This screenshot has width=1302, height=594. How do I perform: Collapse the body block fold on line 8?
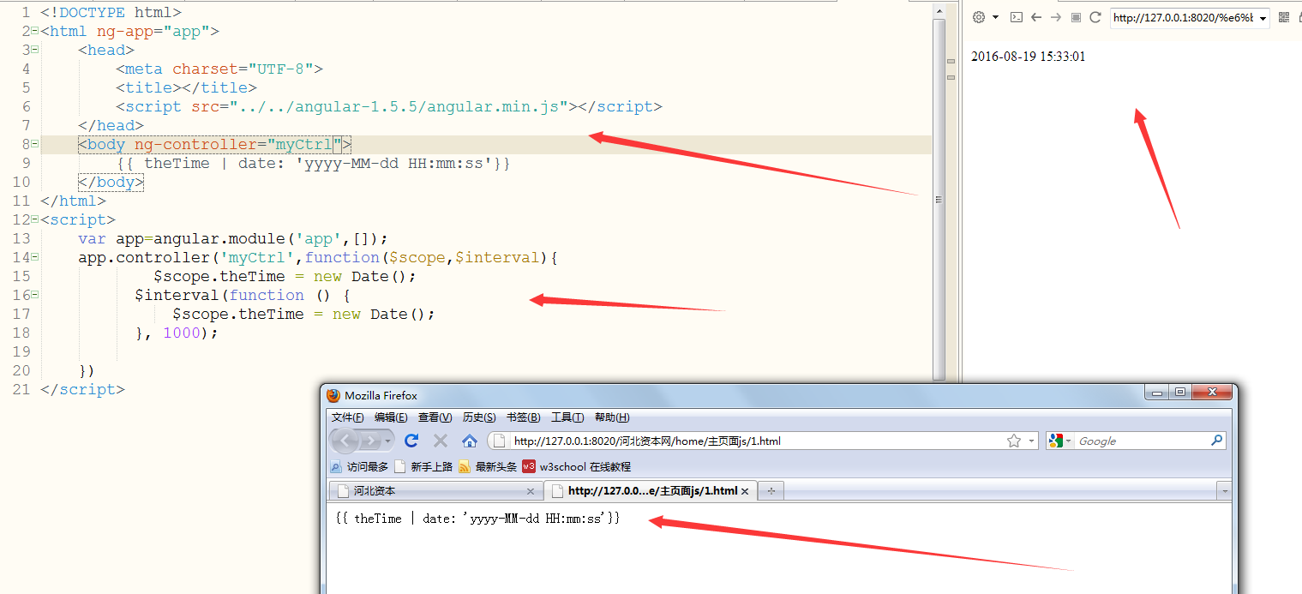[x=34, y=144]
